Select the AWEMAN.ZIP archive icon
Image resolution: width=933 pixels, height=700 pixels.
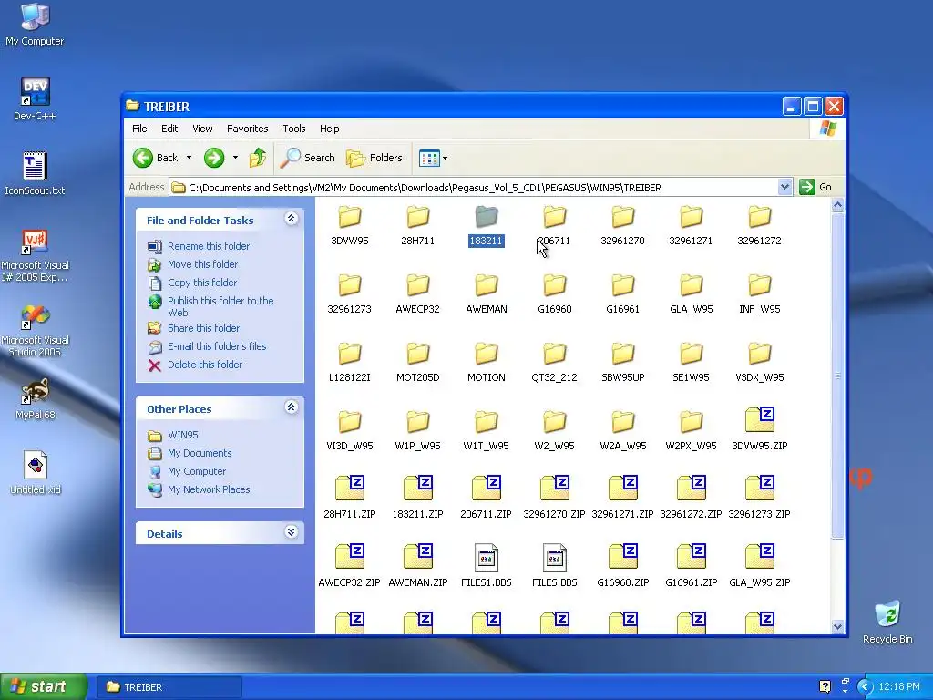pos(417,557)
